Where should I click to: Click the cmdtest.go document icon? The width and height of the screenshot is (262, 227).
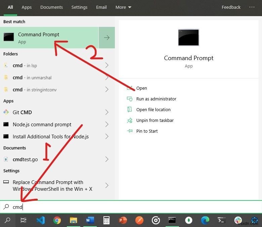(6, 159)
